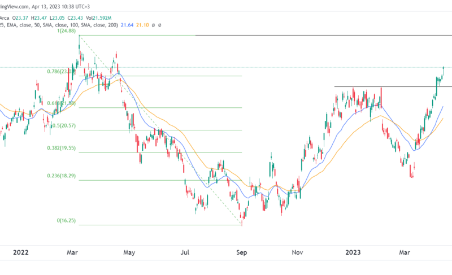
Task: Click the Mar 2023 time axis label
Action: coord(405,252)
